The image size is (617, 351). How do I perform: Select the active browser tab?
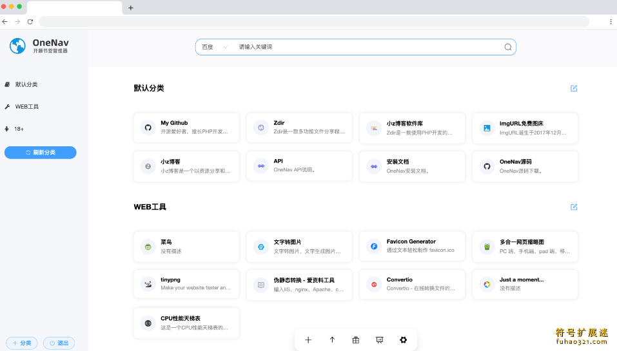tap(74, 8)
